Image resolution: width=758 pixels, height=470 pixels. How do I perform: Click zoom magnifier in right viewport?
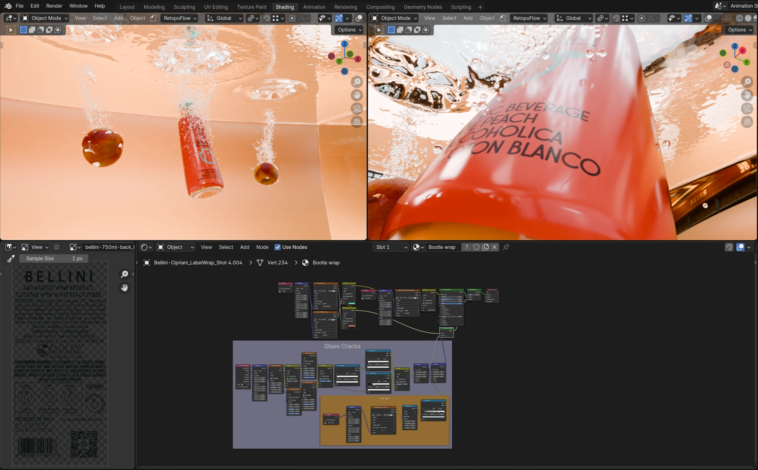click(747, 81)
